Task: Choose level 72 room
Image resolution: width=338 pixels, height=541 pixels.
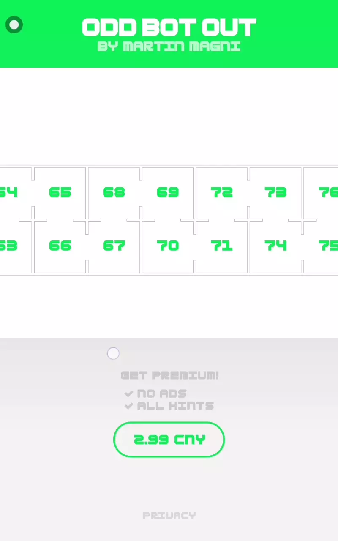Action: pyautogui.click(x=222, y=193)
